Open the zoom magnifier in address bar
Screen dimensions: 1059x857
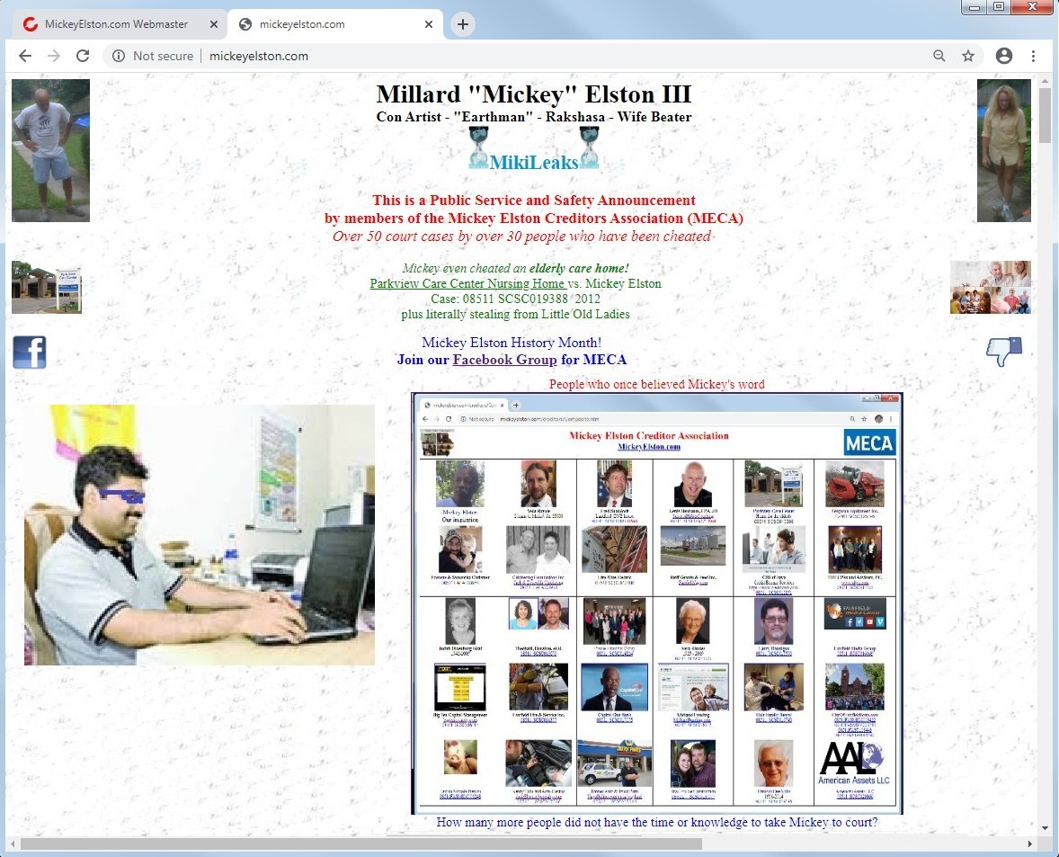(x=939, y=56)
